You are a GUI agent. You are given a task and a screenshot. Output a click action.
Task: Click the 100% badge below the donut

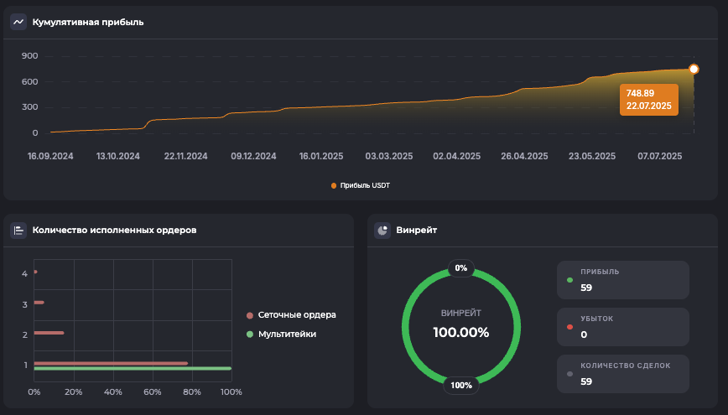click(460, 386)
